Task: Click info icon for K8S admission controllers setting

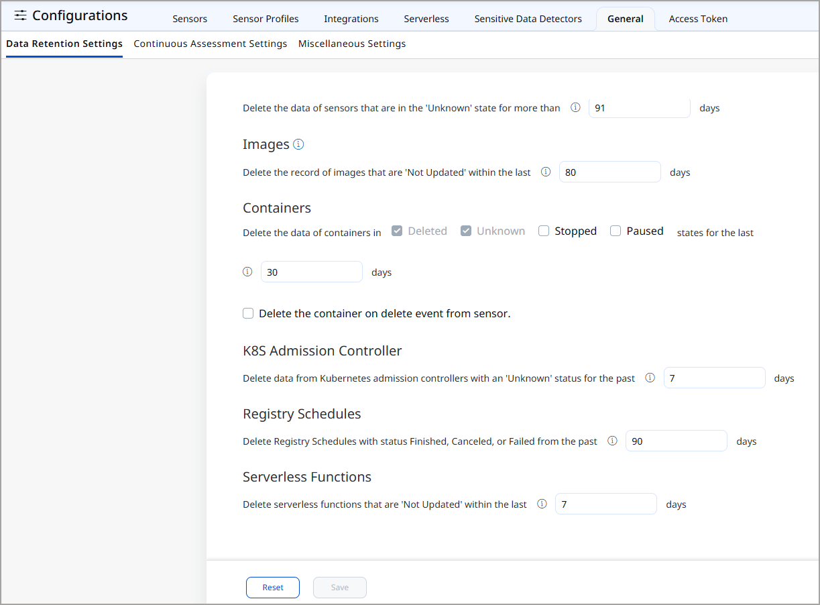Action: click(650, 378)
